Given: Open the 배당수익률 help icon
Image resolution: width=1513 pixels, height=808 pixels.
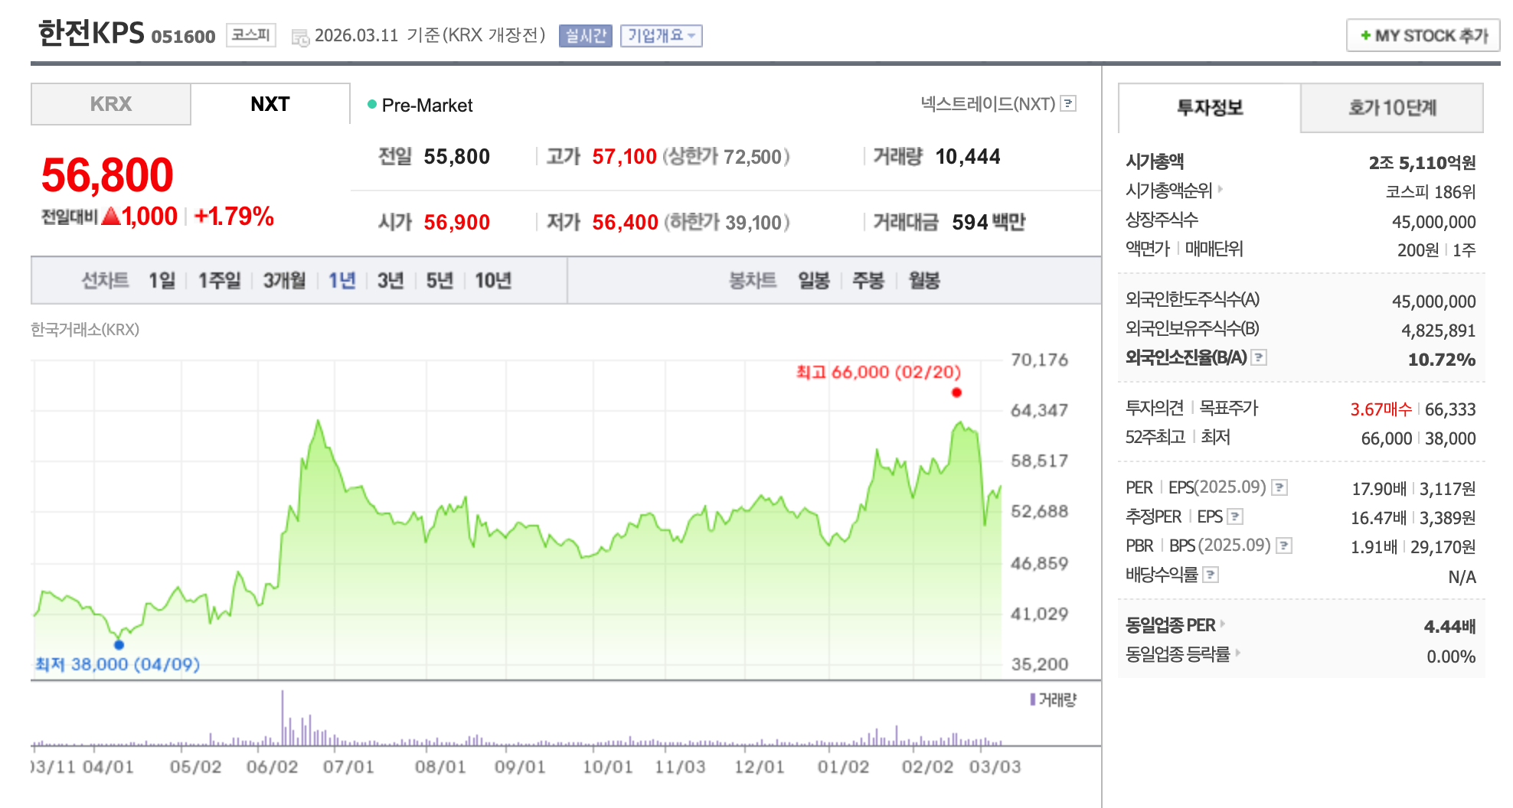Looking at the screenshot, I should 1211,575.
